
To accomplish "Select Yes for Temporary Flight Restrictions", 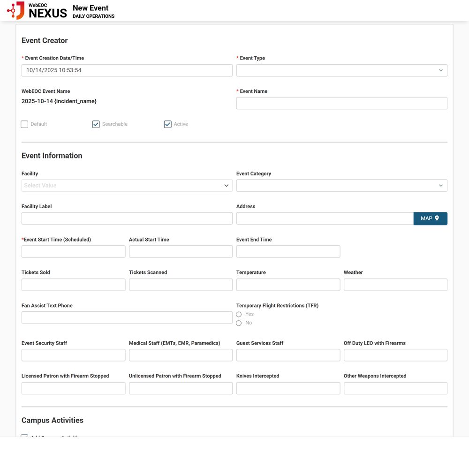I will tap(238, 314).
